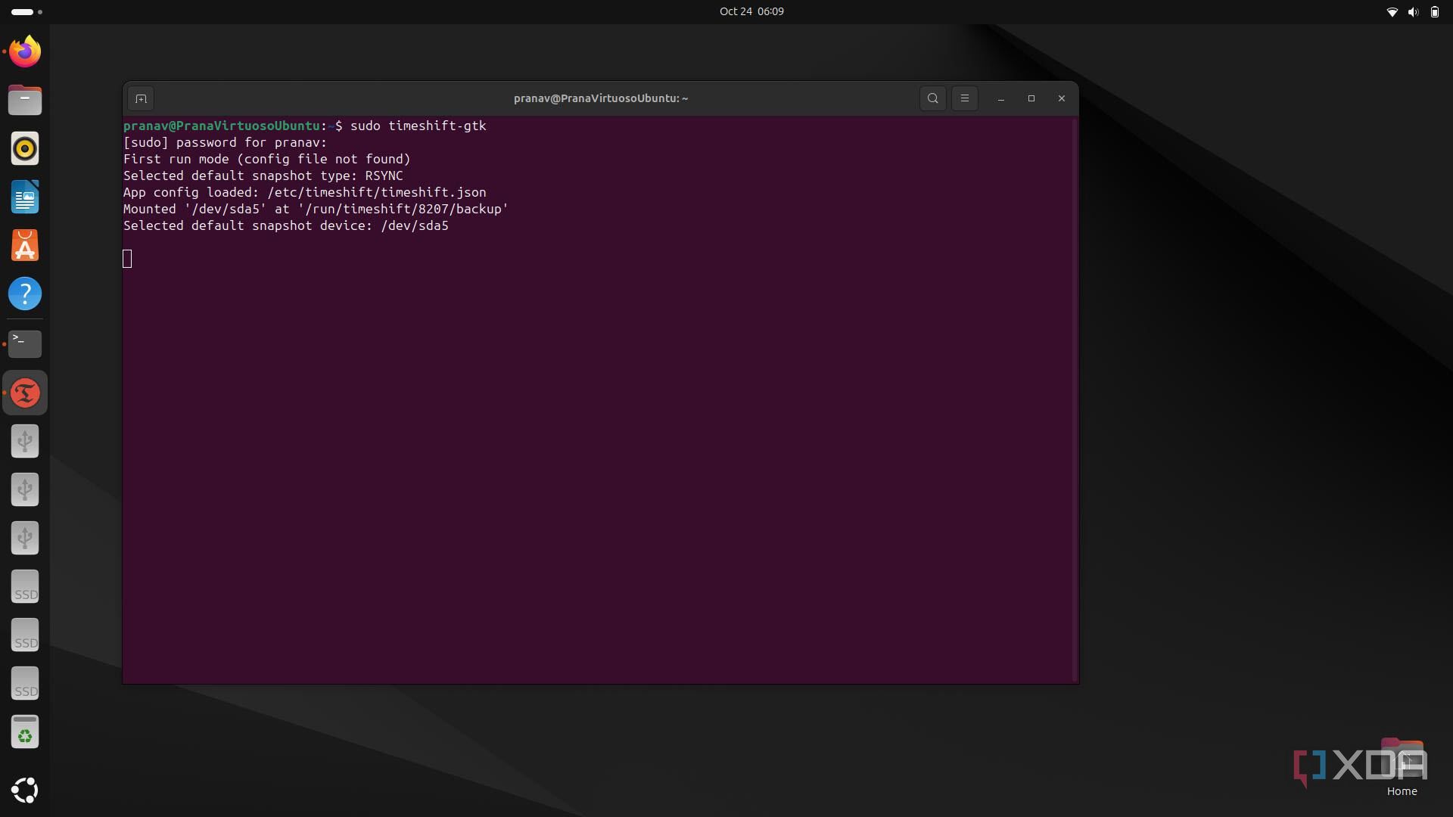Maximize the terminal window
The image size is (1453, 817).
click(x=1031, y=98)
